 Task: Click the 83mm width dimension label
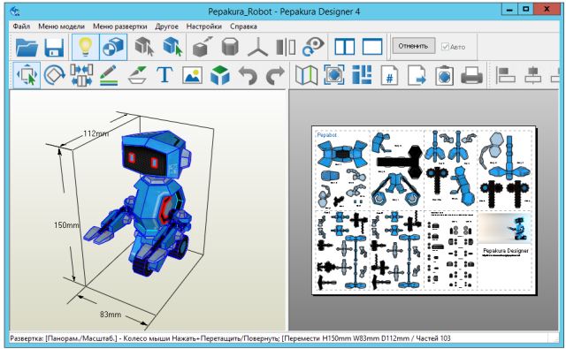pos(111,315)
